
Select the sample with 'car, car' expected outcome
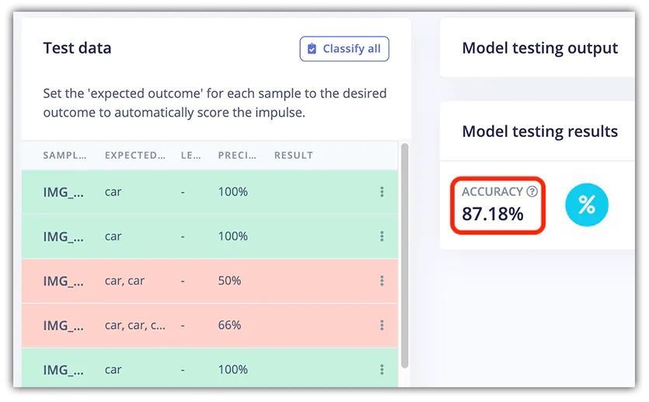(x=124, y=281)
